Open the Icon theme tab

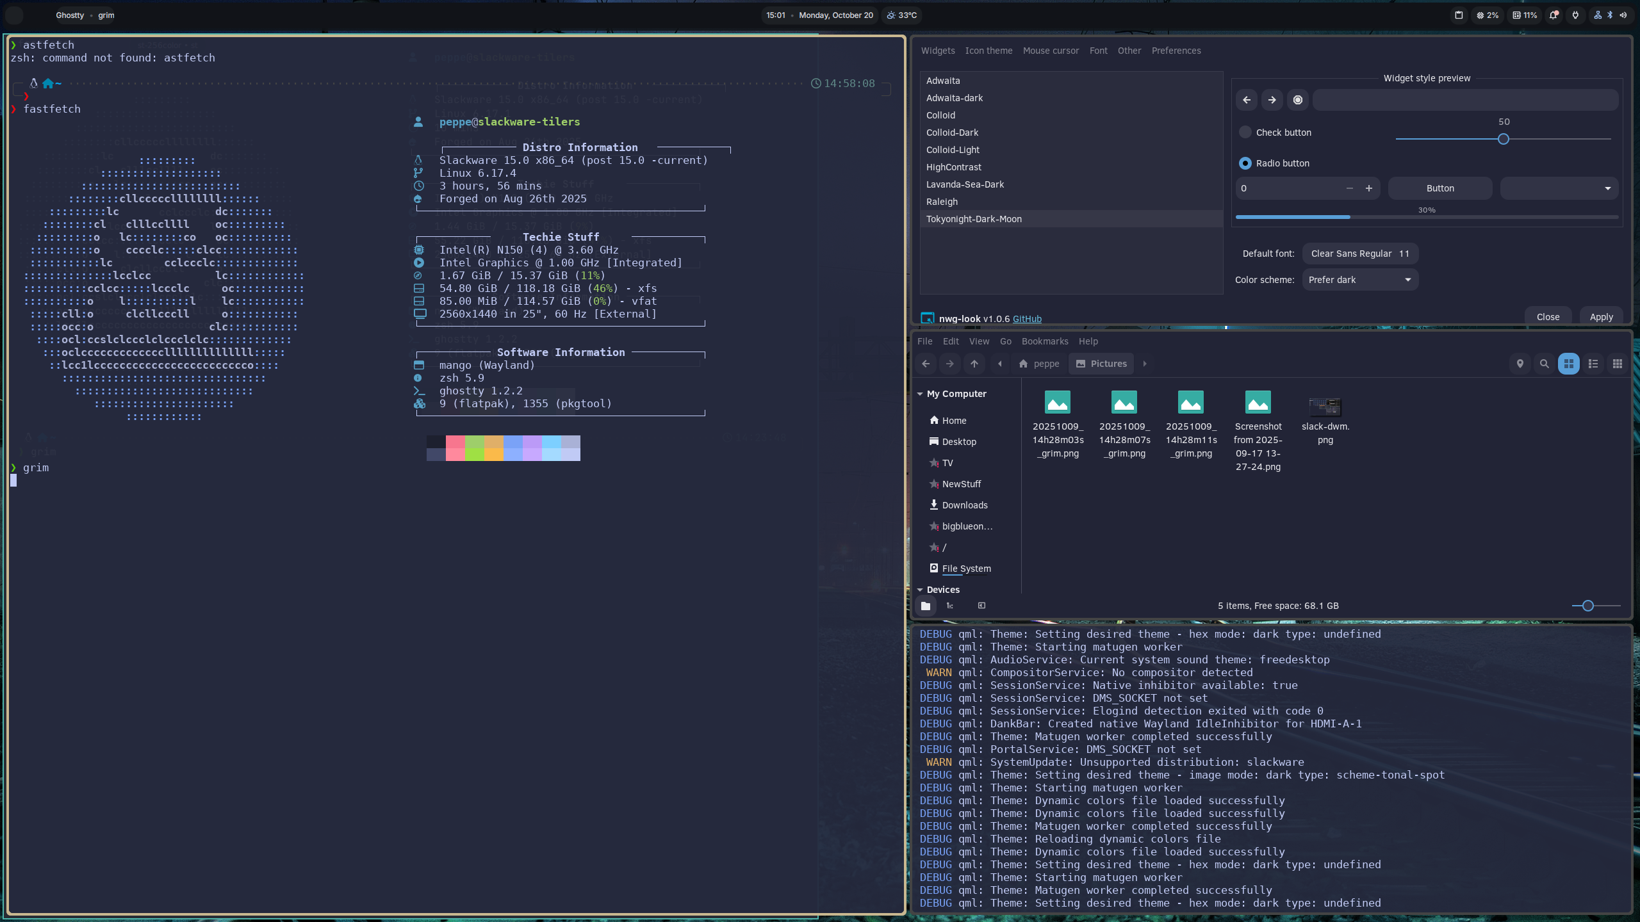[988, 51]
